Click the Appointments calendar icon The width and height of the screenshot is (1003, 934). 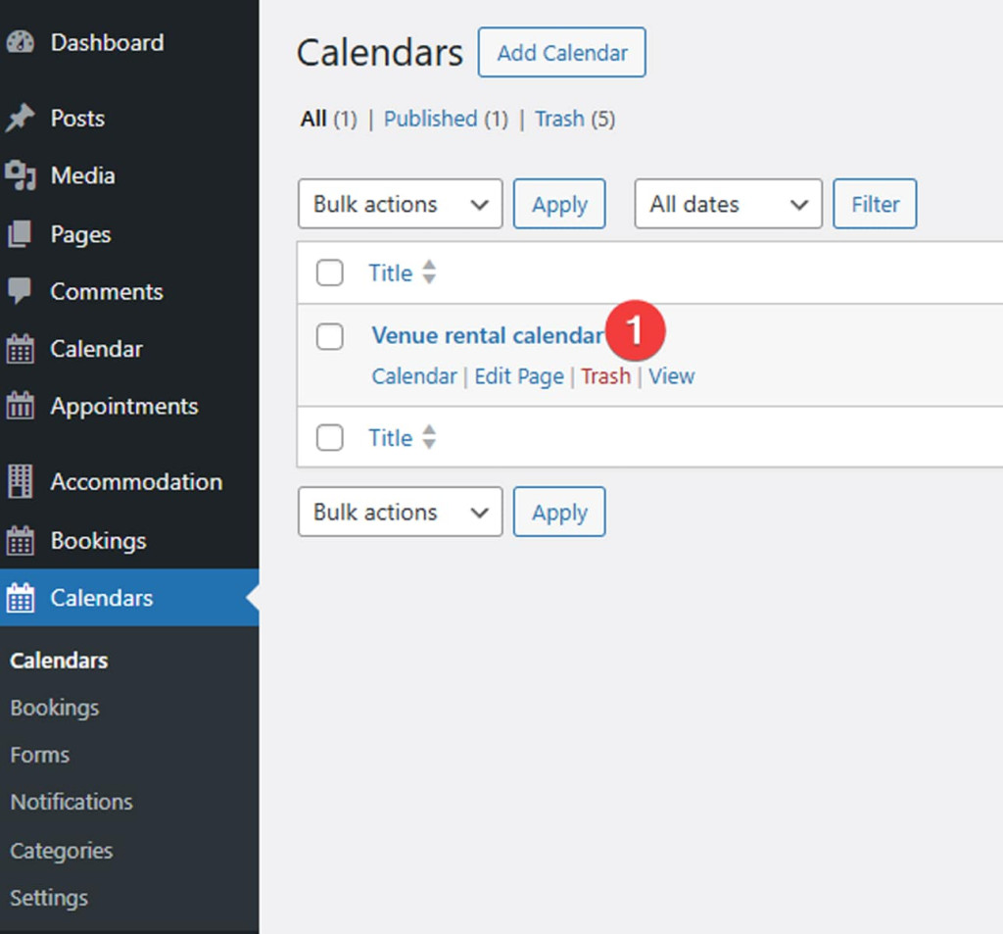(20, 407)
